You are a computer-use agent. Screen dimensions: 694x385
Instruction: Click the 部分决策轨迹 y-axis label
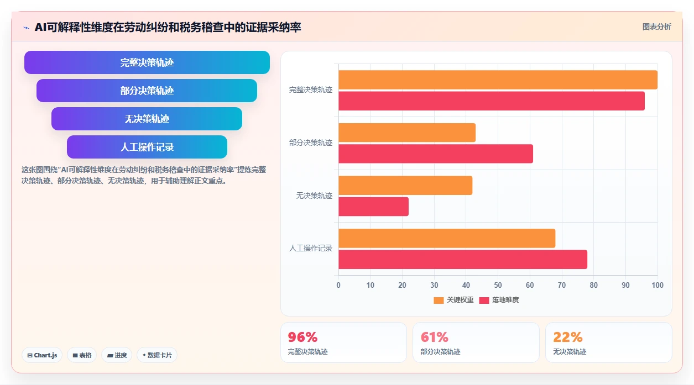[311, 143]
